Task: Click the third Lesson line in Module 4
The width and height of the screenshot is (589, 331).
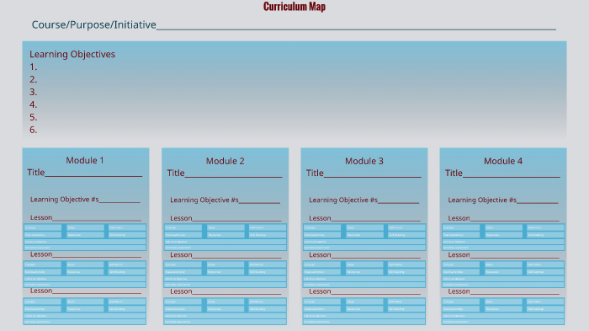Action: [503, 291]
